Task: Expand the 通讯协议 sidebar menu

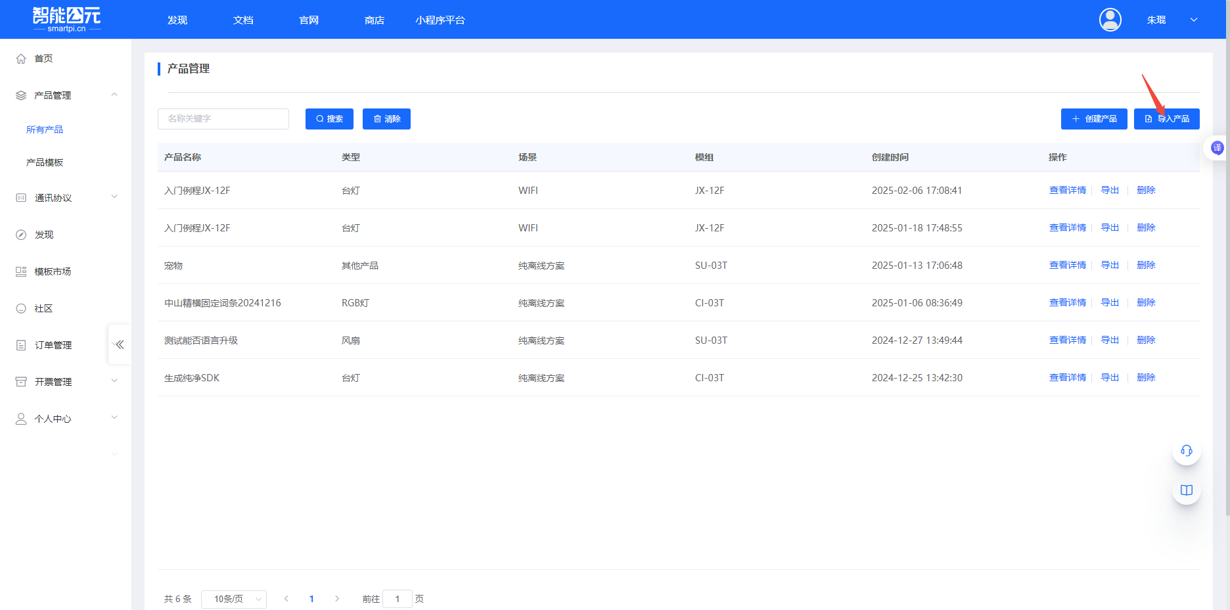Action: point(114,197)
